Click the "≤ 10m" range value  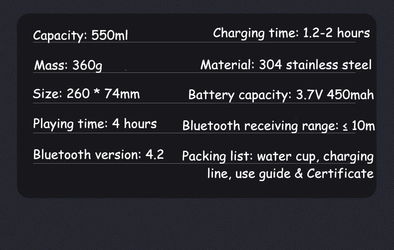359,125
